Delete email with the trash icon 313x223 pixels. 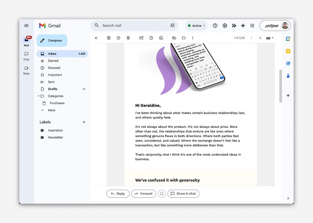128,38
